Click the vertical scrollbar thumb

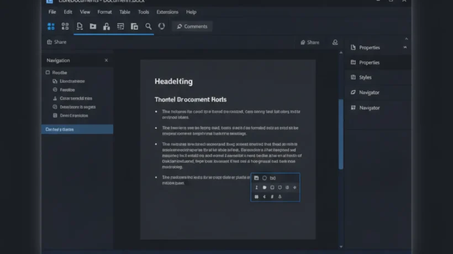coord(341,134)
